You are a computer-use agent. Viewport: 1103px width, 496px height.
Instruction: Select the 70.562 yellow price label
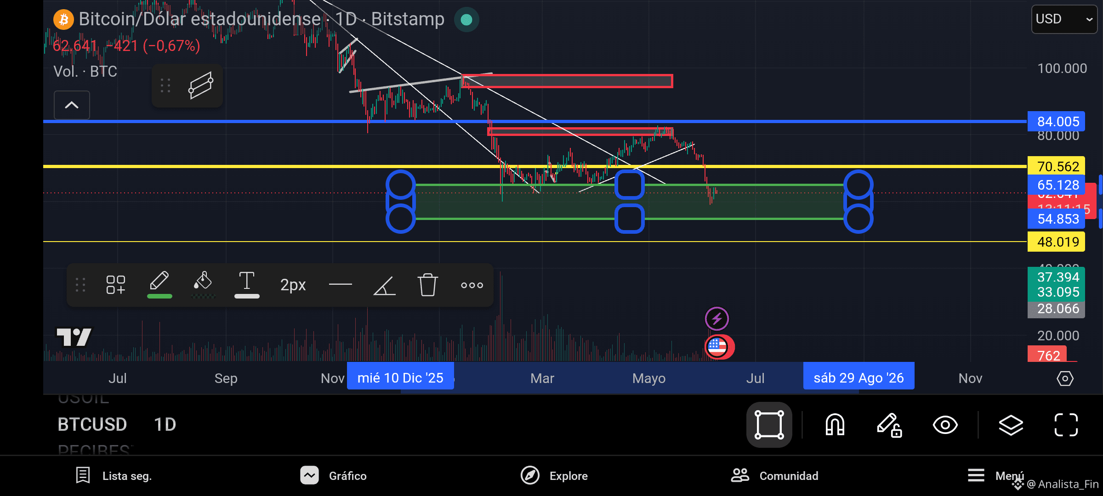point(1056,166)
